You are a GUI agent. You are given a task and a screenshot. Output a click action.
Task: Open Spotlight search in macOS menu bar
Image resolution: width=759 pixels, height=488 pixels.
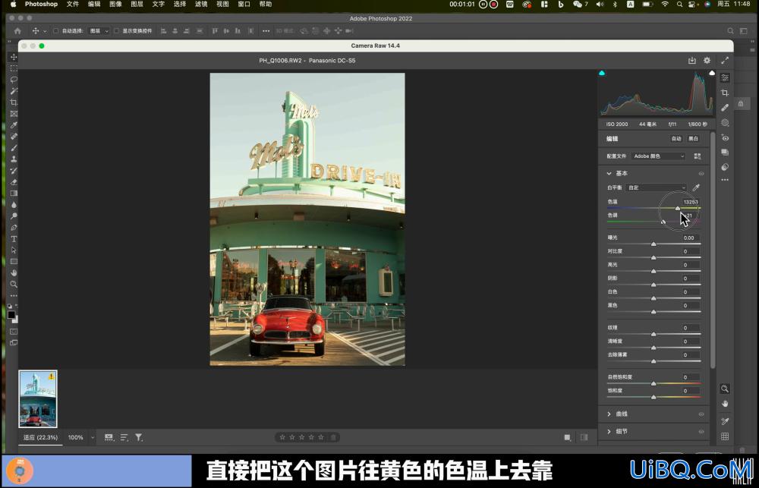point(679,4)
